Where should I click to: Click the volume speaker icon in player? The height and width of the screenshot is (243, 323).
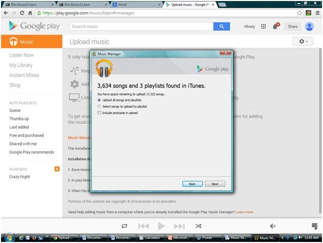[273, 226]
